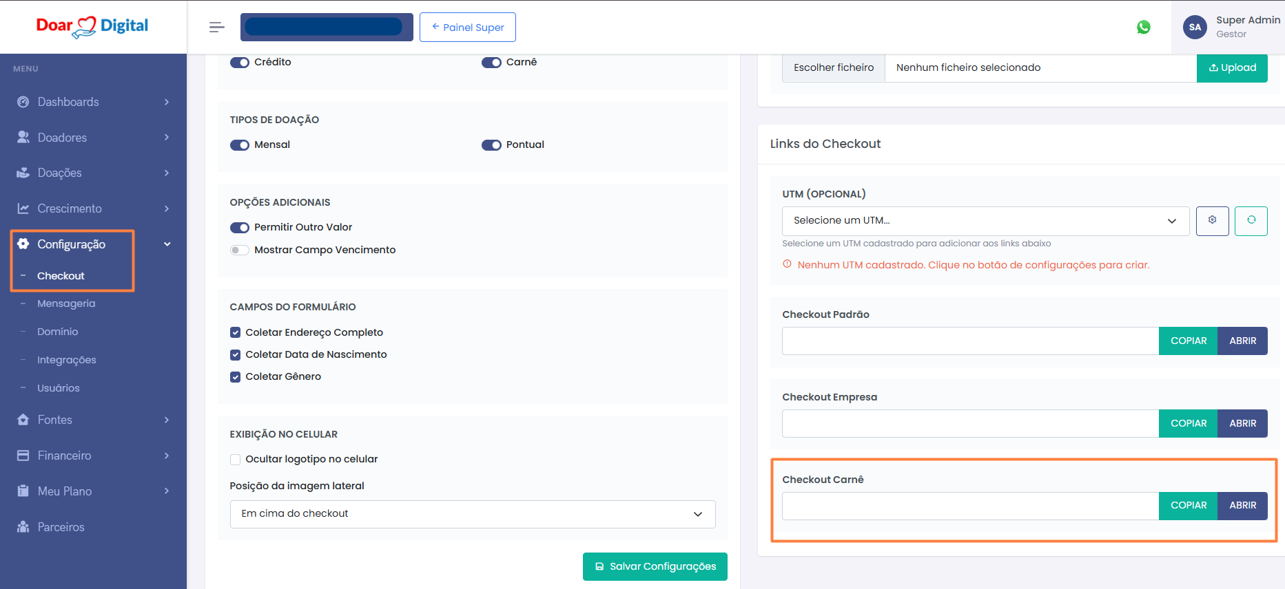The image size is (1285, 589).
Task: Expand the Dashboards menu
Action: click(93, 102)
